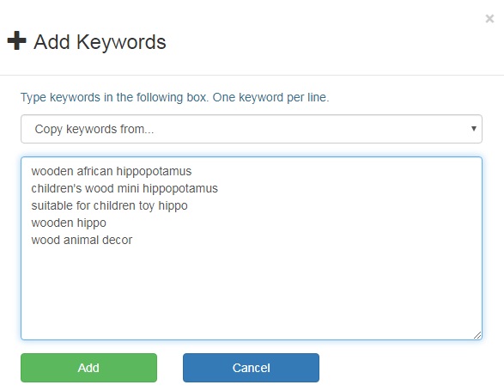This screenshot has width=504, height=391.
Task: Place cursor on children's wood mini hippopotamus line
Action: [x=124, y=188]
